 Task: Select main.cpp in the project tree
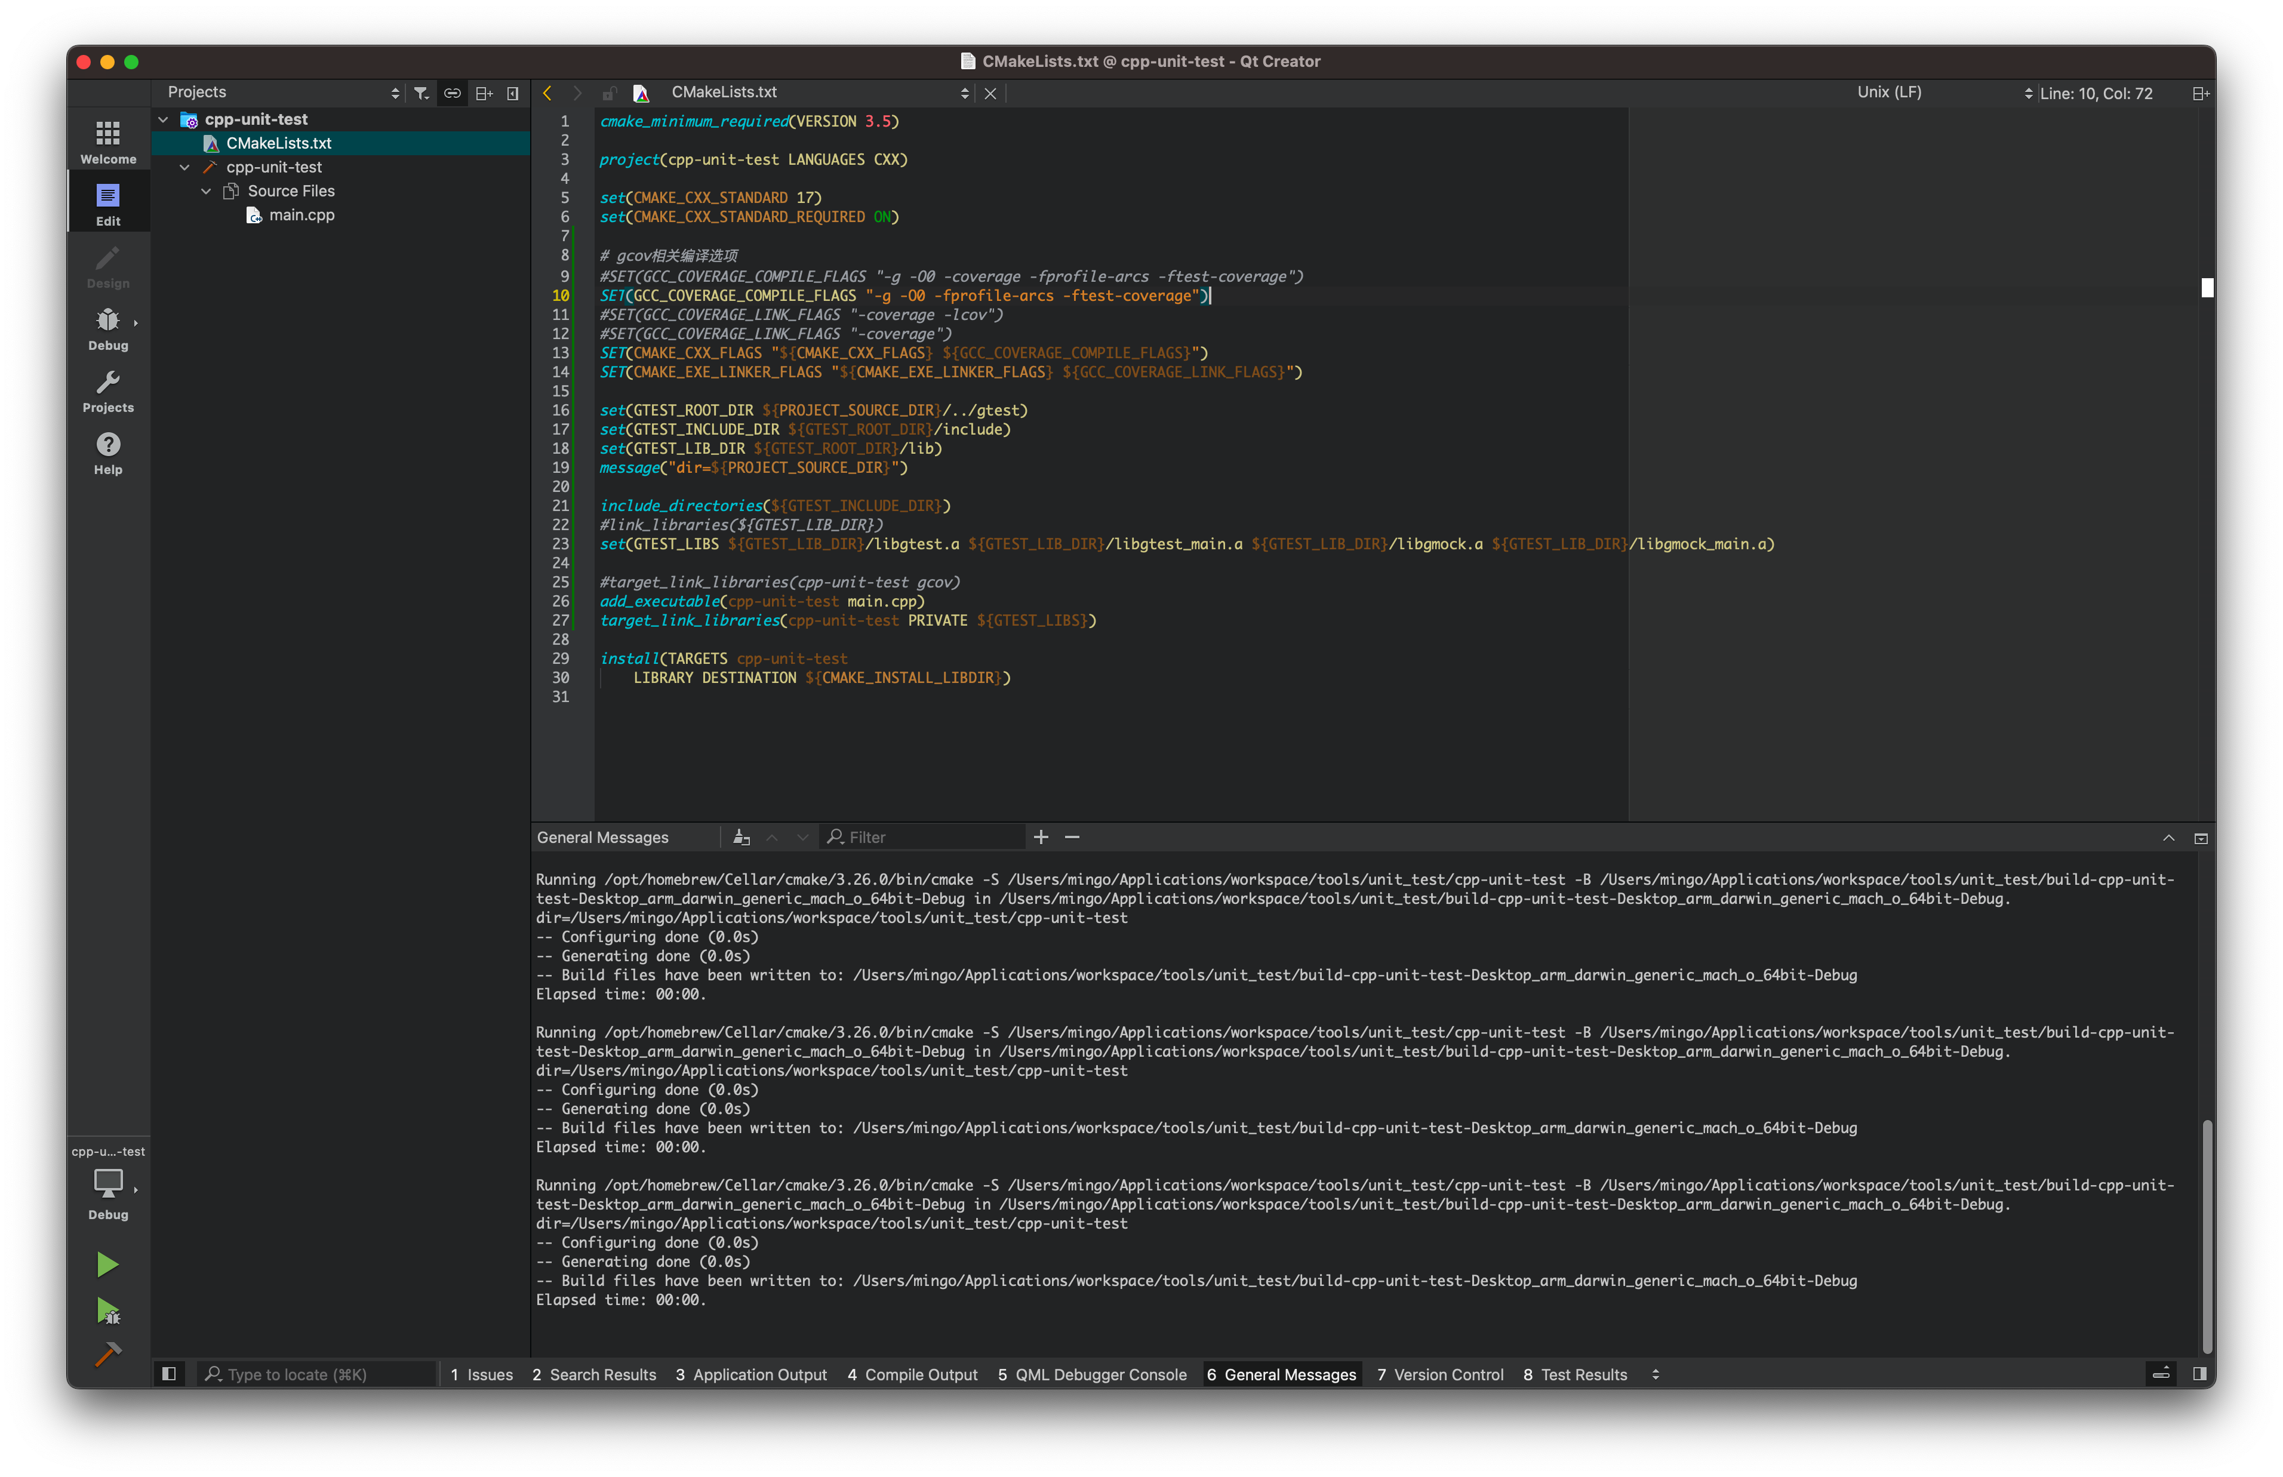[x=301, y=215]
